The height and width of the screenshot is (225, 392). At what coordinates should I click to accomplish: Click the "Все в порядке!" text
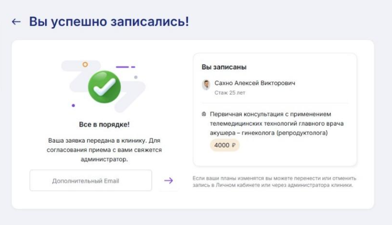tap(104, 124)
